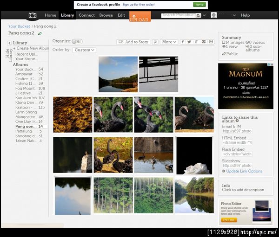Open the Connect menu
Screen dimensions: 279x237
tap(86, 15)
